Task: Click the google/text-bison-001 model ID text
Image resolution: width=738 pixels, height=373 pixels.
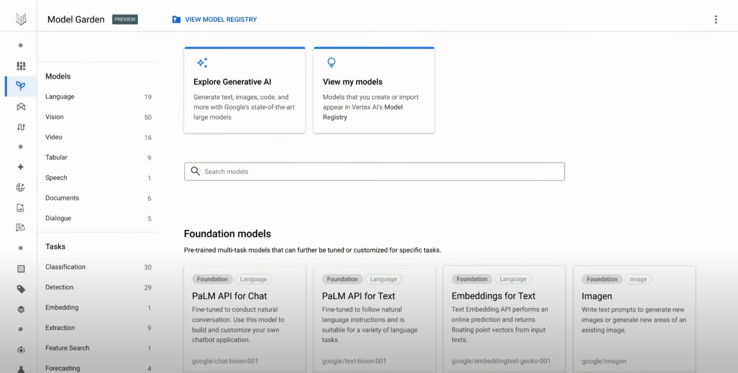Action: [x=354, y=361]
